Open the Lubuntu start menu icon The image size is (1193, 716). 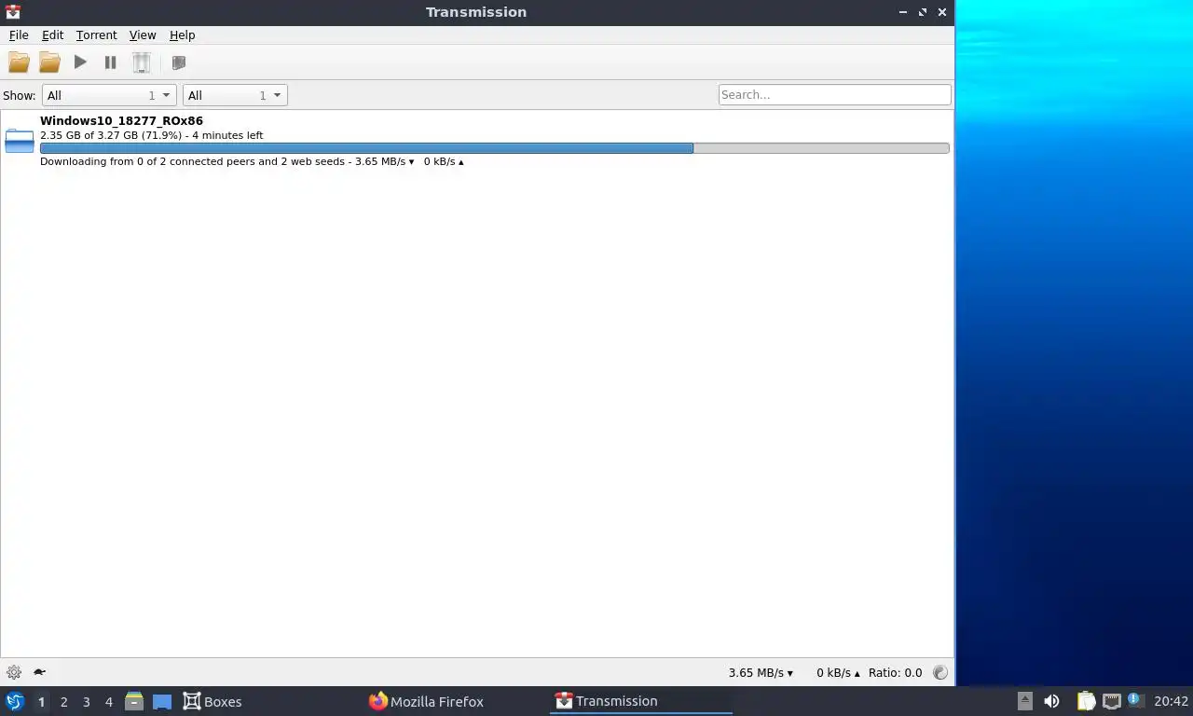click(x=15, y=701)
